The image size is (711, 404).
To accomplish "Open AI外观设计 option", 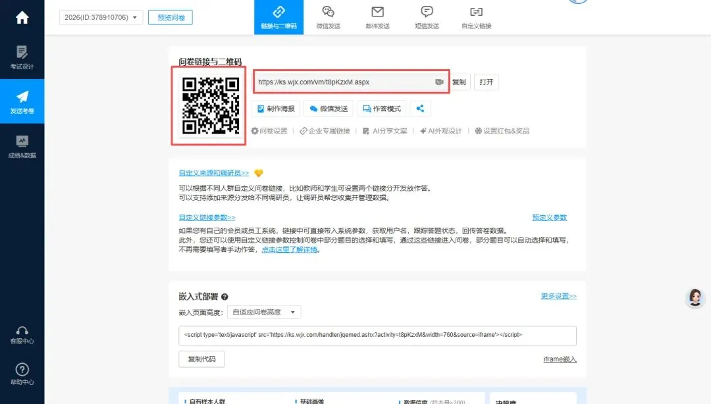I will [440, 130].
